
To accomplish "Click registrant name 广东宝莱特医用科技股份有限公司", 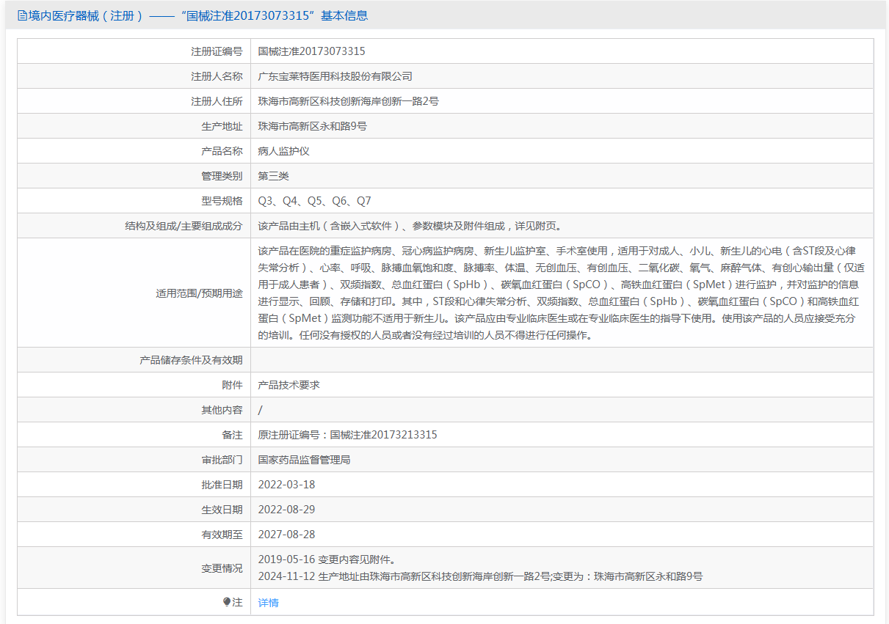I will click(x=335, y=76).
